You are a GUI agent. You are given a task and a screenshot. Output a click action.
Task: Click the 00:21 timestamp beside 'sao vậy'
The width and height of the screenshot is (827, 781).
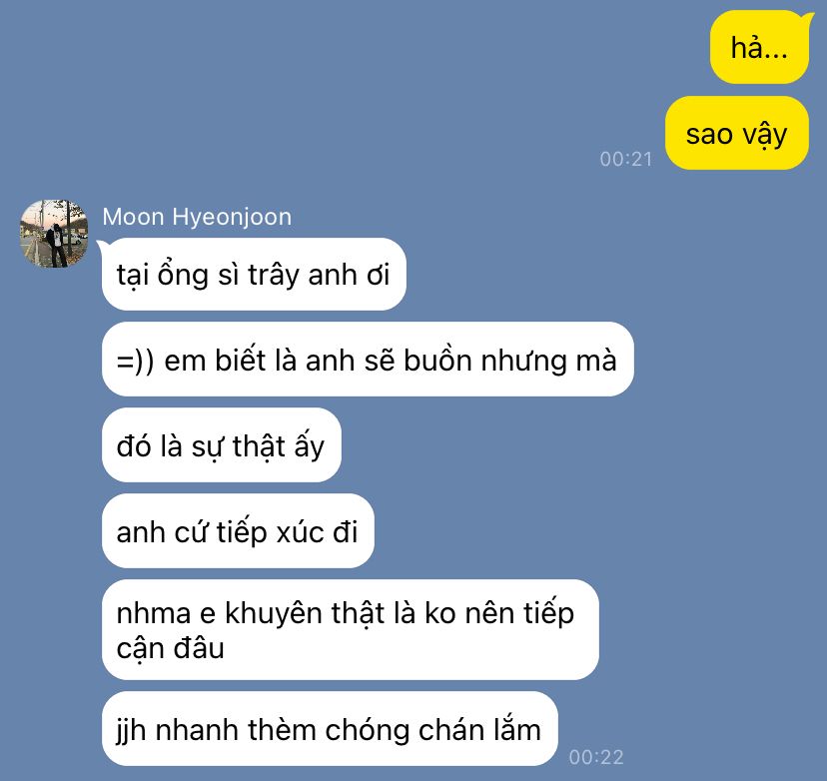click(x=626, y=159)
